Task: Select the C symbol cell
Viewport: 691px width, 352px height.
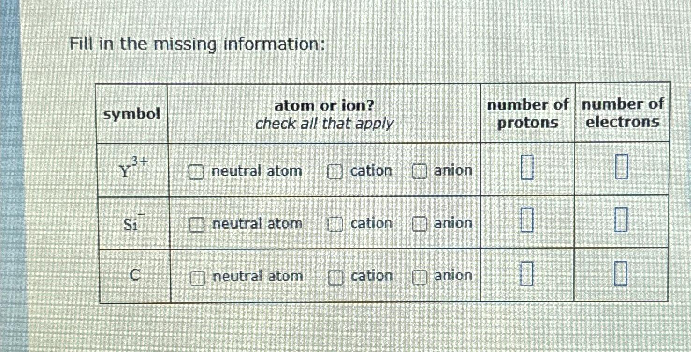Action: (134, 276)
